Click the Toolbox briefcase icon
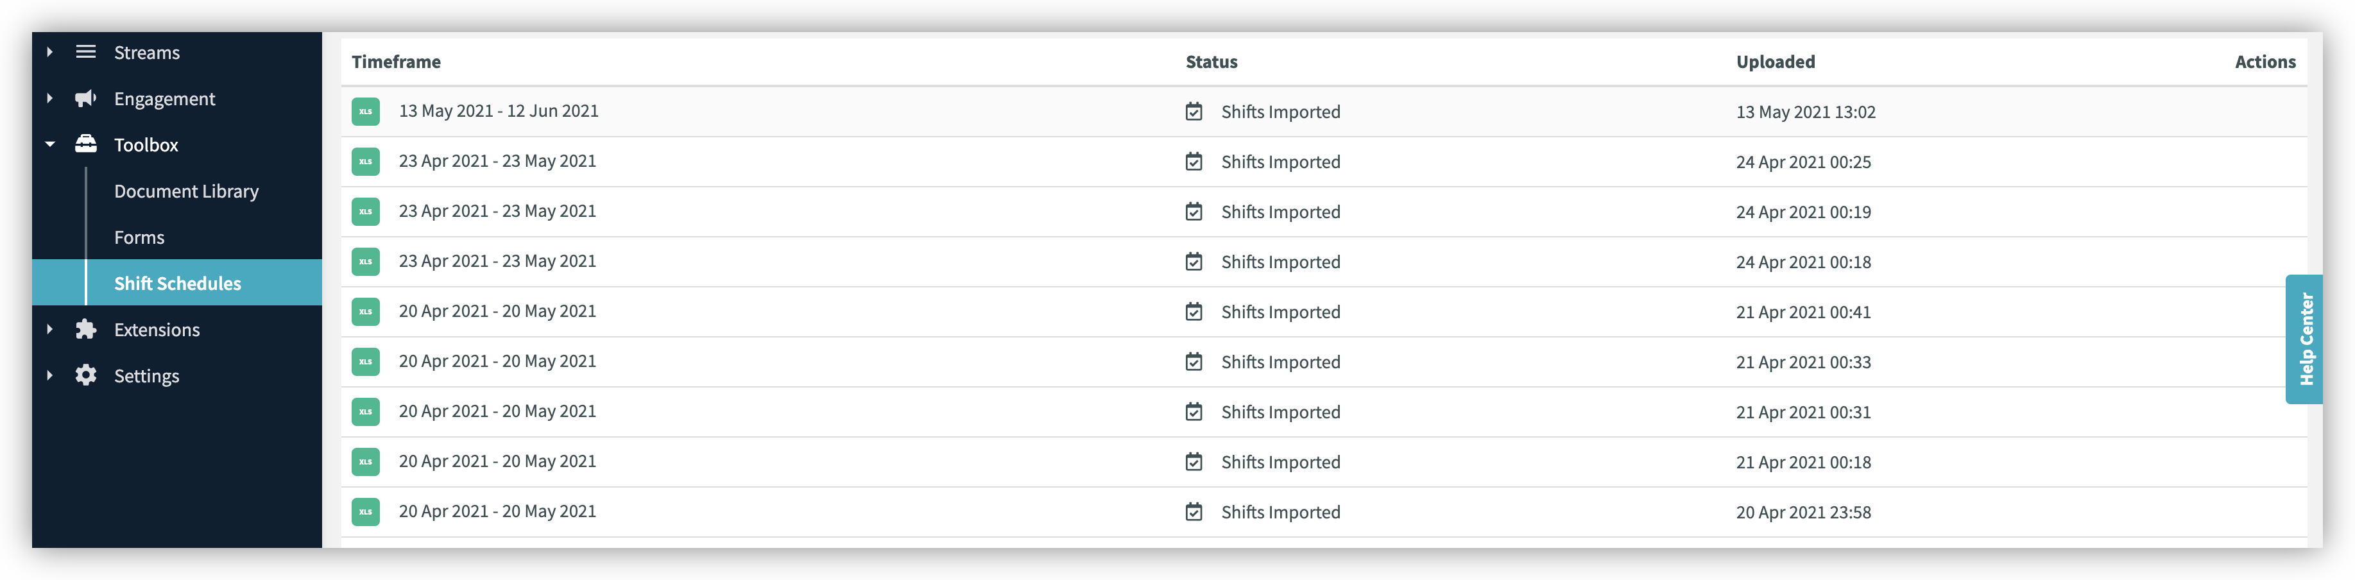The image size is (2355, 580). coord(85,144)
